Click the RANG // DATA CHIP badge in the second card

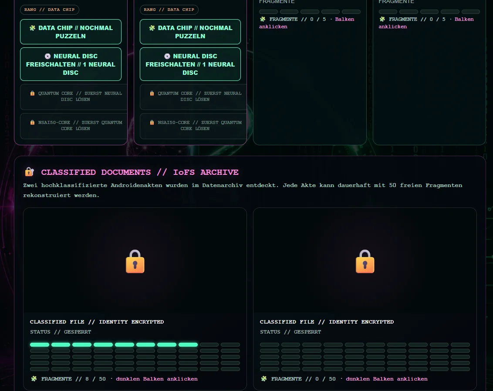point(169,10)
